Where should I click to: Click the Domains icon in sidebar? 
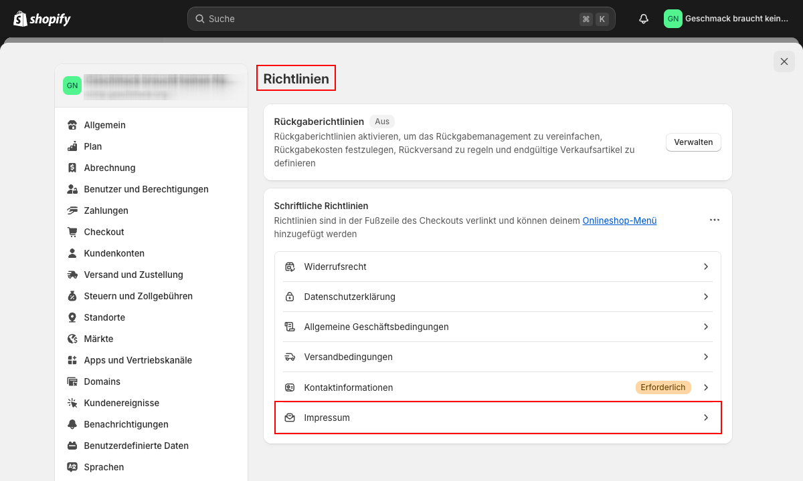pos(72,381)
